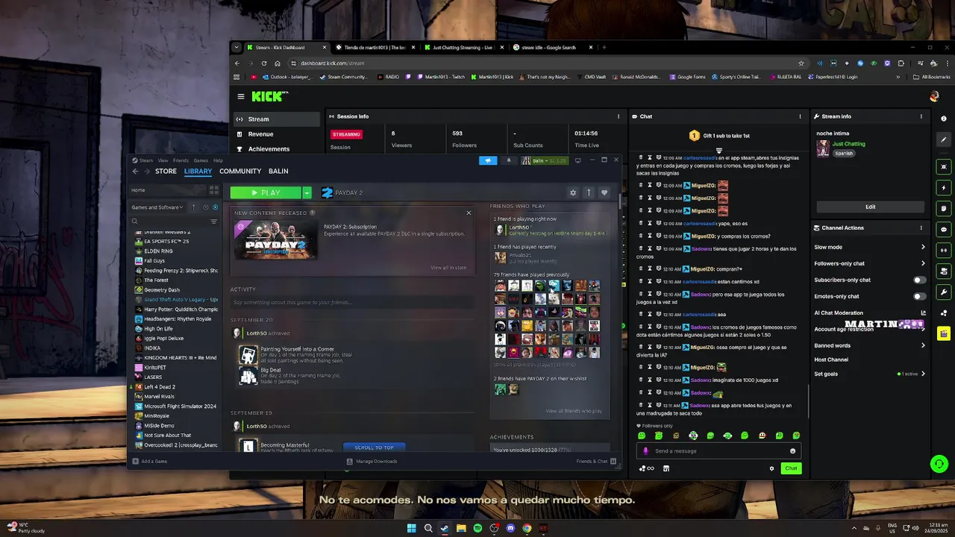Click Edit button in Stream info
This screenshot has width=955, height=537.
pyautogui.click(x=870, y=207)
